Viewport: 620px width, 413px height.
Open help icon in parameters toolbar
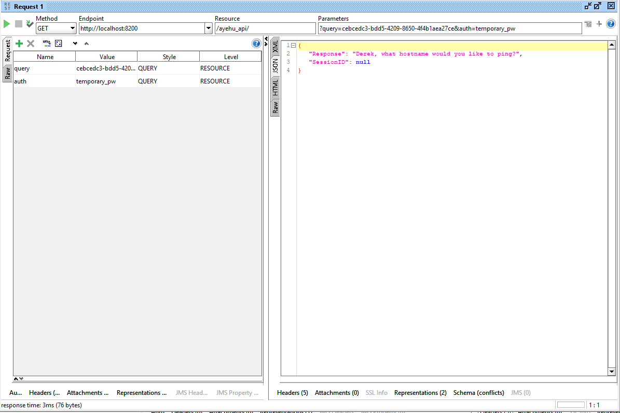[256, 44]
